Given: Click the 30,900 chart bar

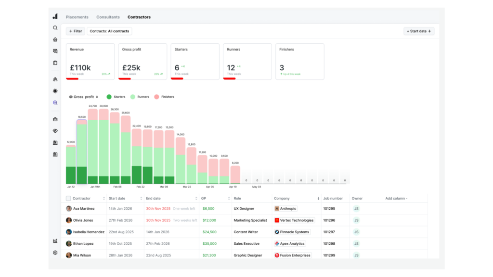Looking at the screenshot, I should 104,146.
